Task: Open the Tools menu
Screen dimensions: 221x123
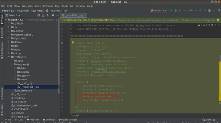Action: [65, 6]
